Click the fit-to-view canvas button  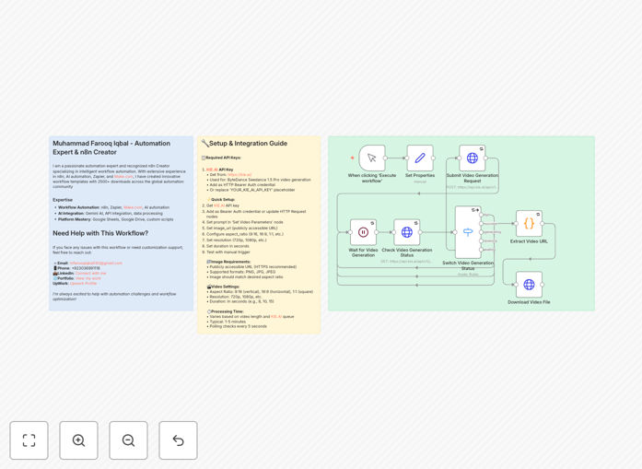[x=29, y=440]
